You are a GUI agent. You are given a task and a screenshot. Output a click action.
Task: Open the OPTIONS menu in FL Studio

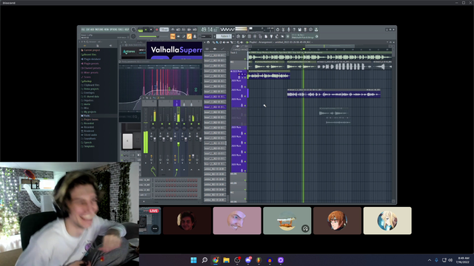(113, 30)
